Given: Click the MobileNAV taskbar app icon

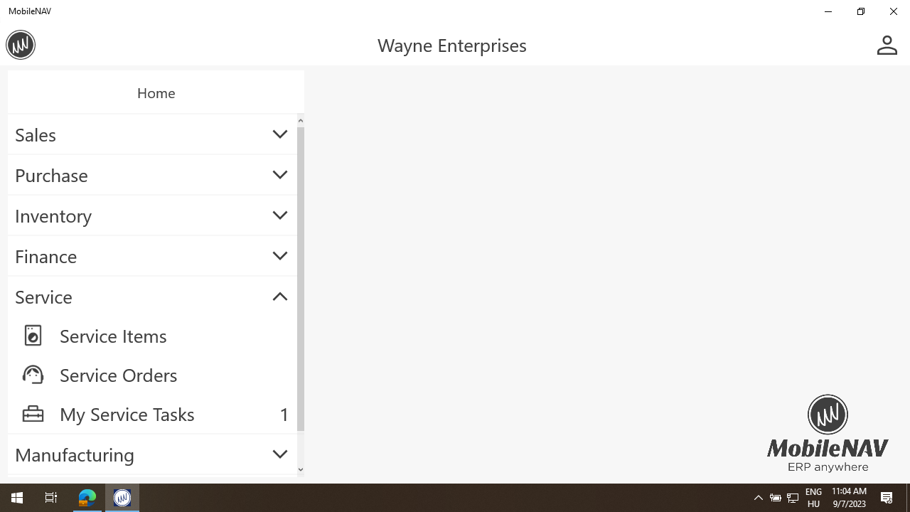Looking at the screenshot, I should [x=122, y=498].
